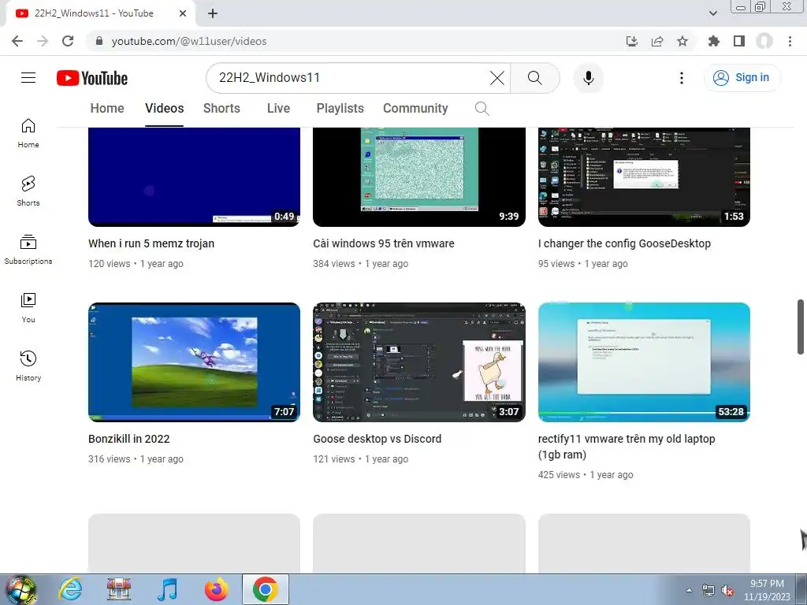Start voice search with microphone
This screenshot has width=807, height=605.
point(588,78)
